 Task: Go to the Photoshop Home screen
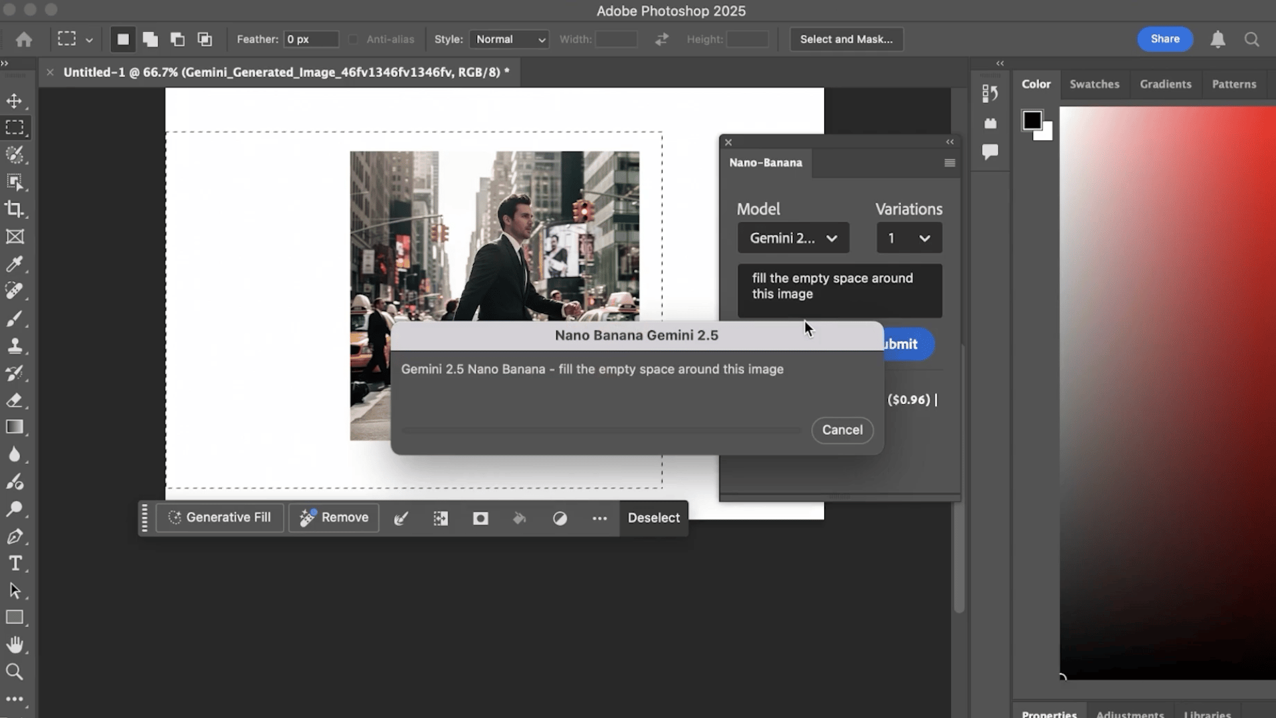click(x=24, y=39)
